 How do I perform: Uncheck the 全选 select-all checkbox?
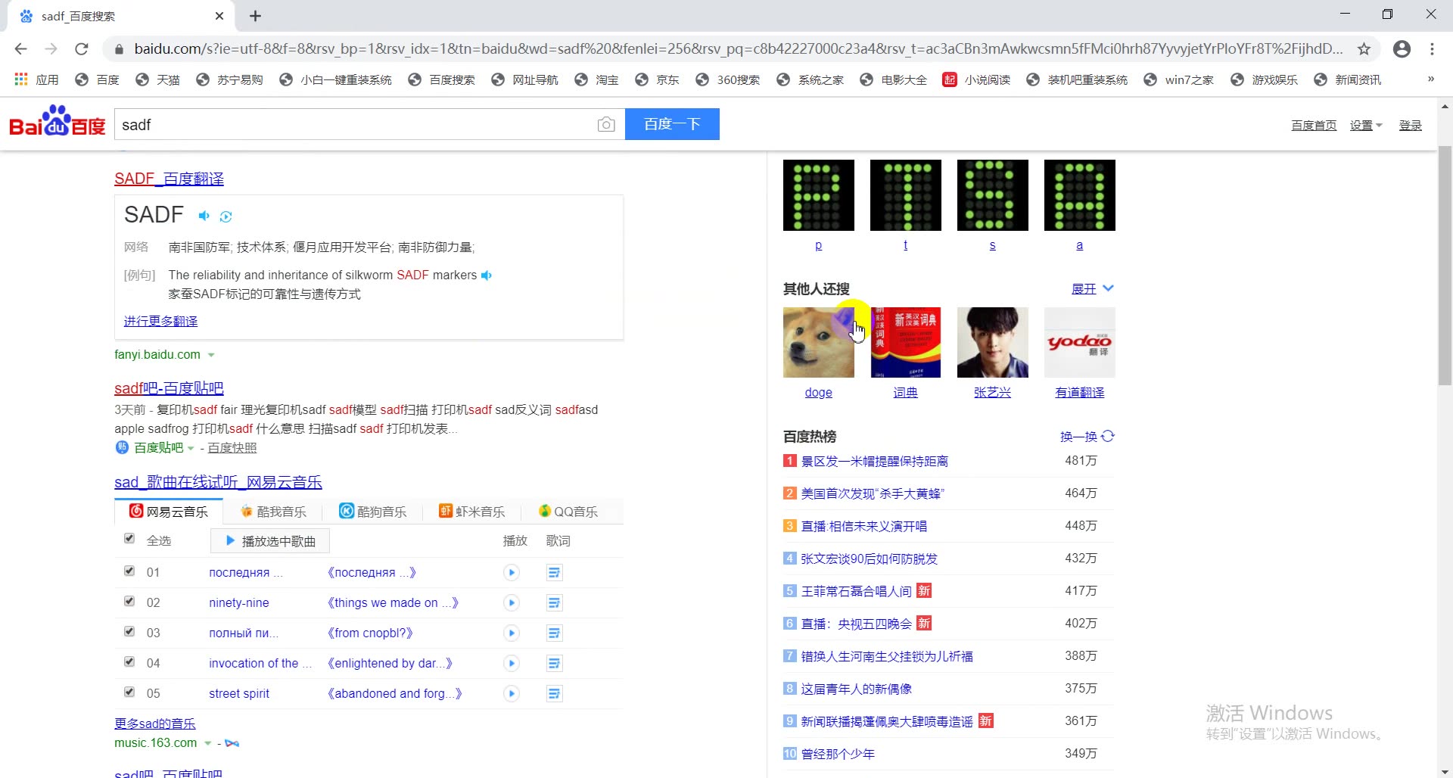129,539
